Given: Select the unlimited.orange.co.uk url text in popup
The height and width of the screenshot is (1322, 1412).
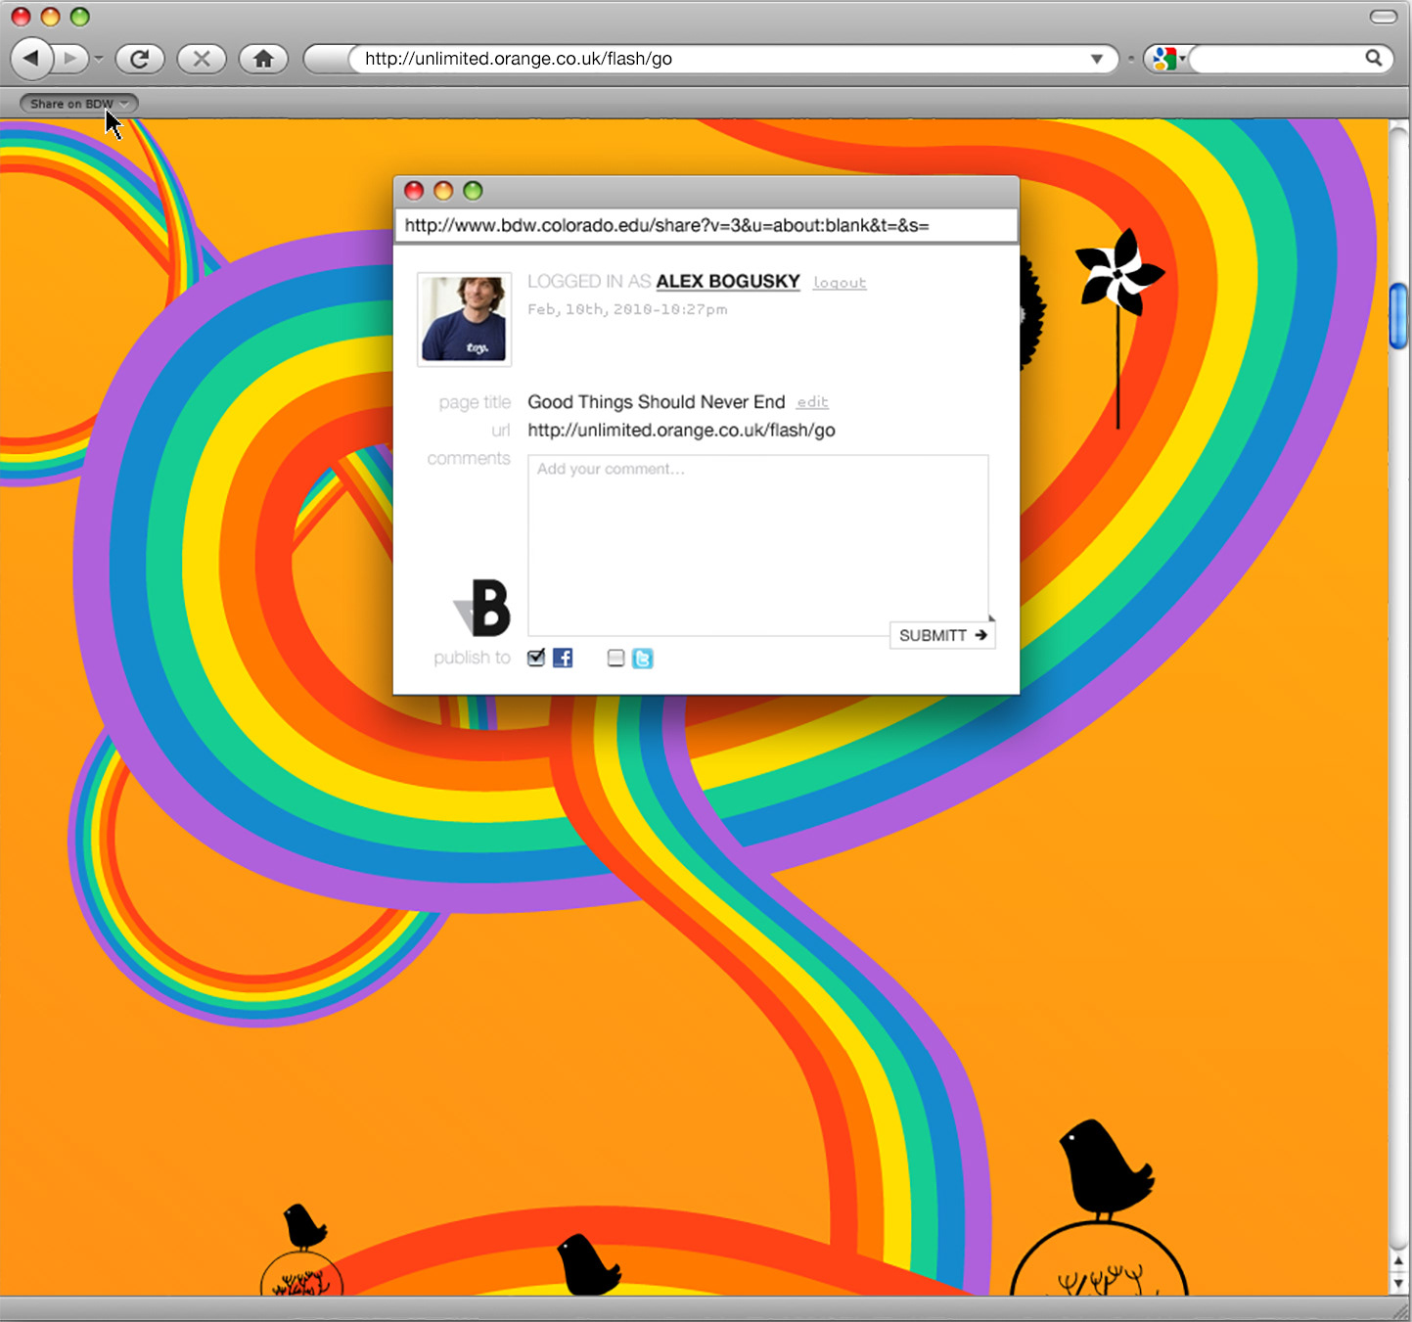Looking at the screenshot, I should (x=681, y=430).
